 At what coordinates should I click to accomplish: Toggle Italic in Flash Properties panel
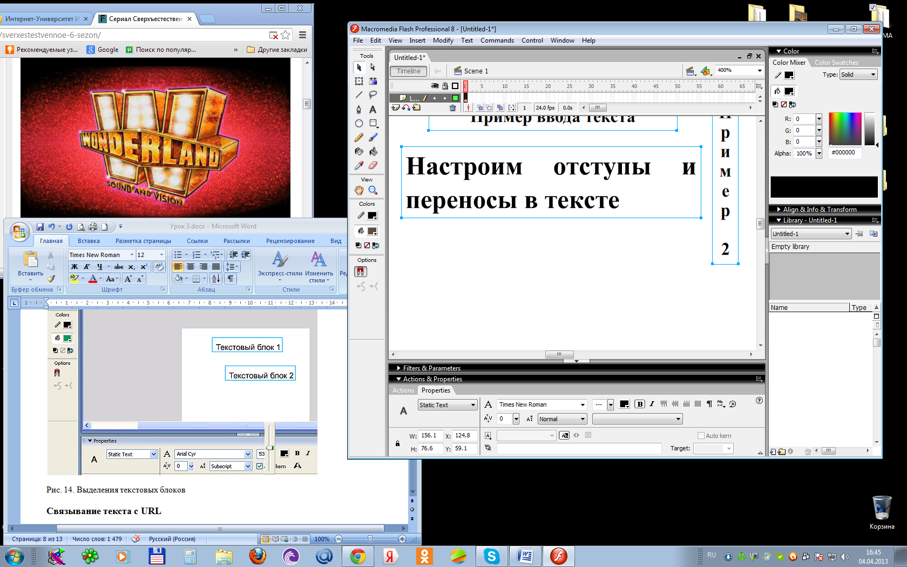pyautogui.click(x=652, y=404)
